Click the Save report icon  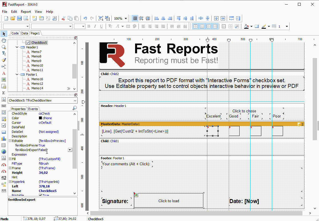19,18
